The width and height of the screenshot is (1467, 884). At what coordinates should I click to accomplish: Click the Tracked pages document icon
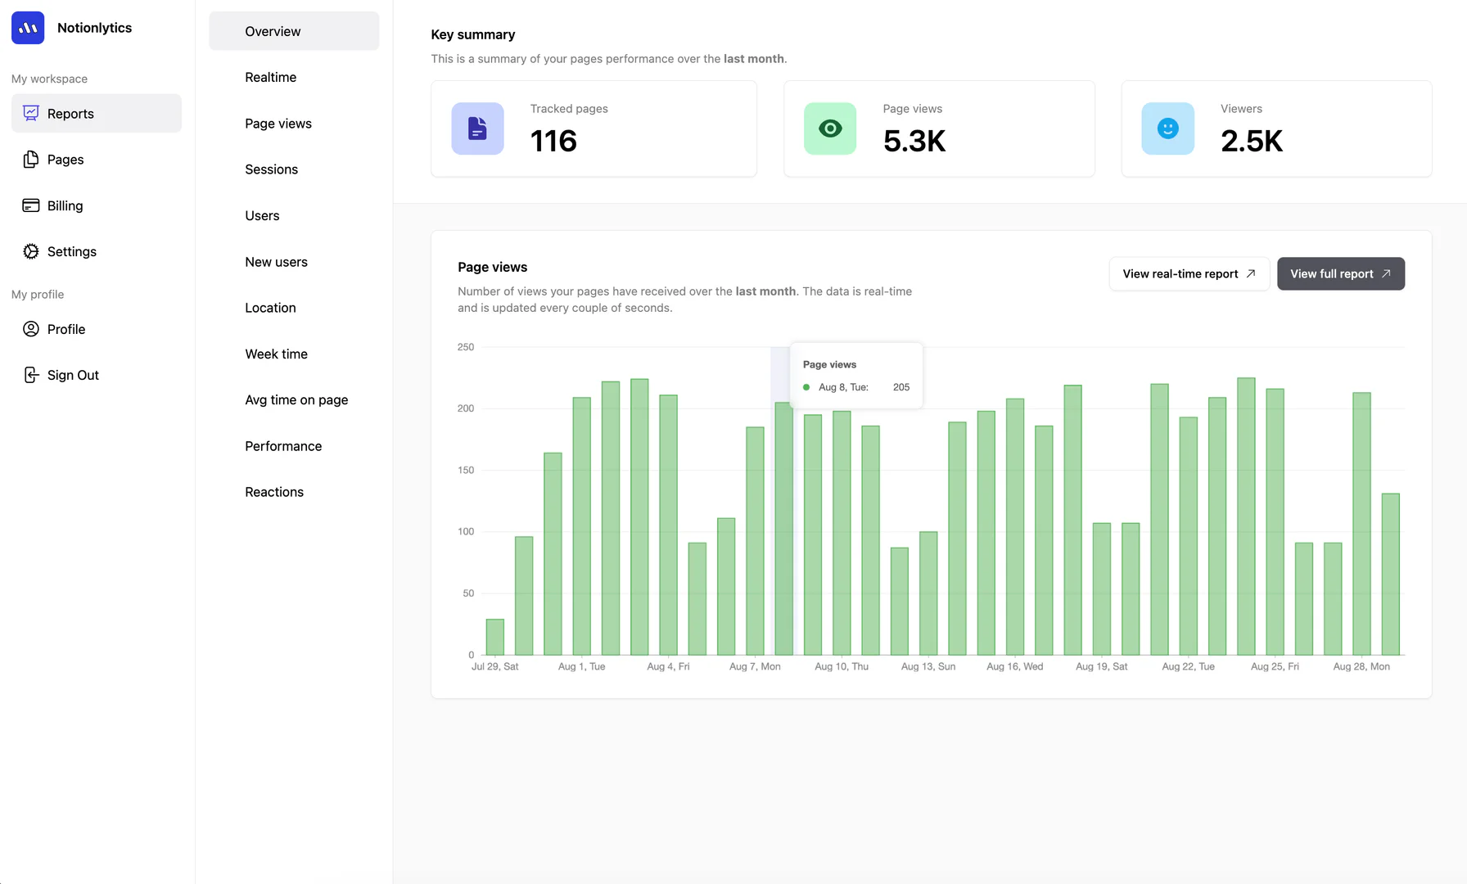477,129
